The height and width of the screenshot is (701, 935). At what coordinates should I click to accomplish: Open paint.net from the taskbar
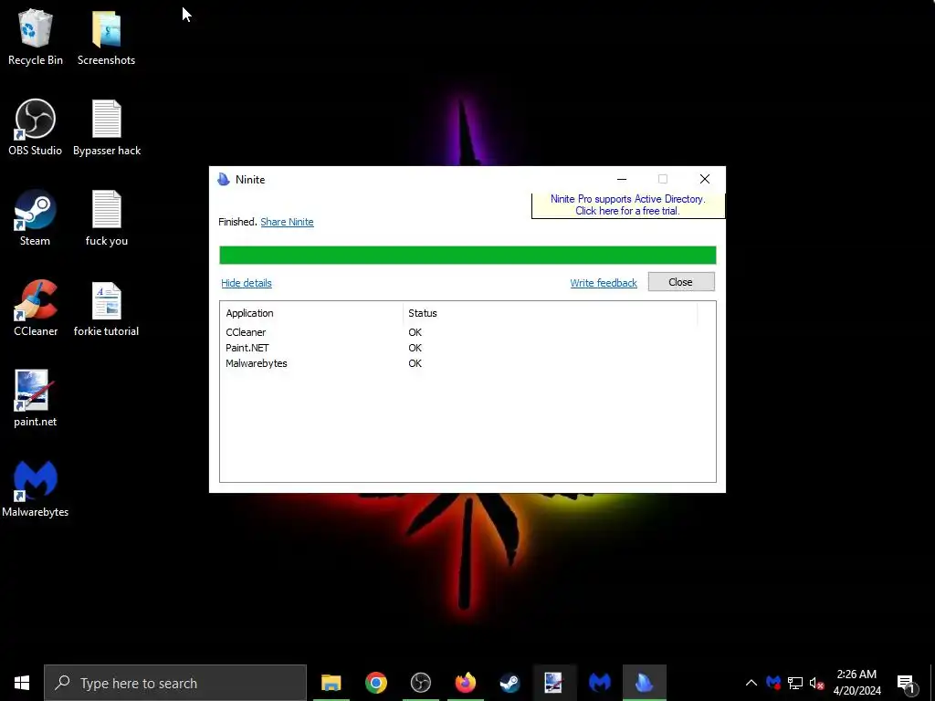pos(554,683)
